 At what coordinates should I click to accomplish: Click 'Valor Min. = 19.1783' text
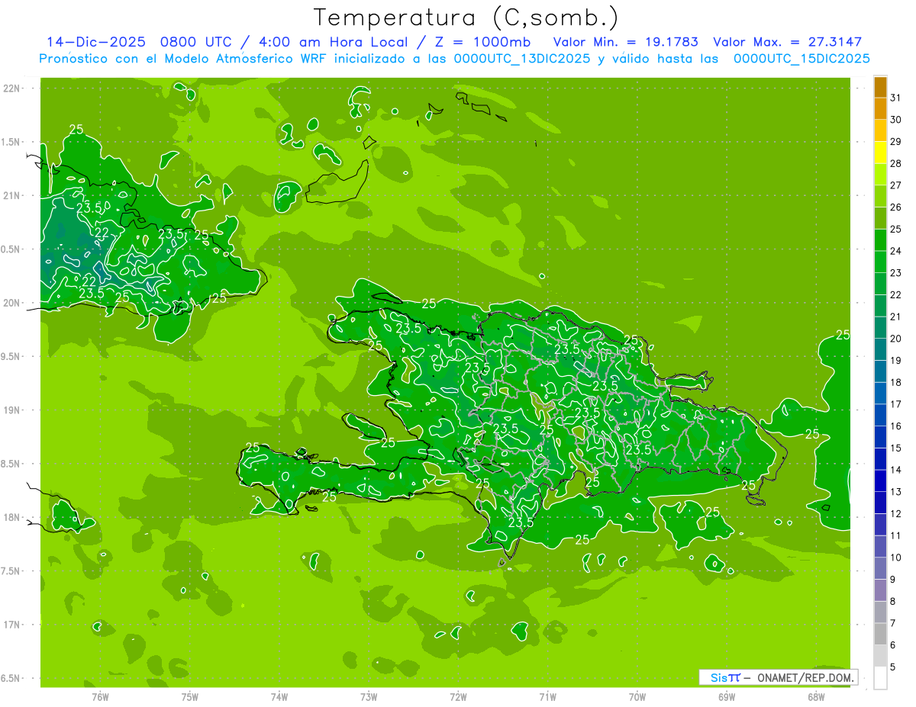point(625,42)
